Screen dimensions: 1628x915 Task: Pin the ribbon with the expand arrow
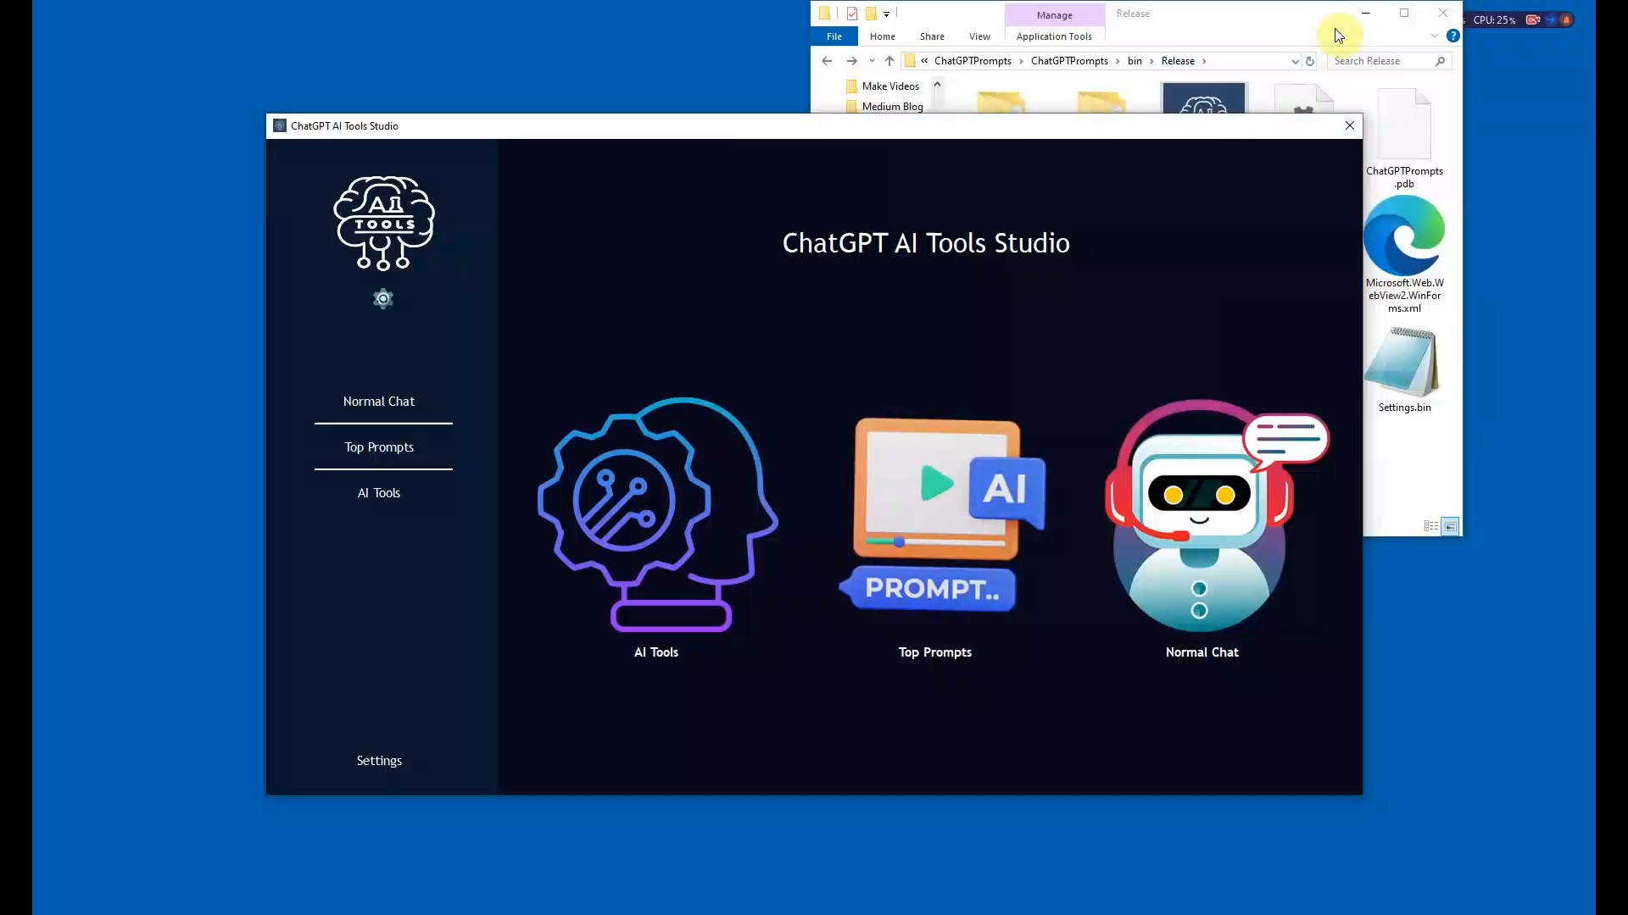(1434, 36)
